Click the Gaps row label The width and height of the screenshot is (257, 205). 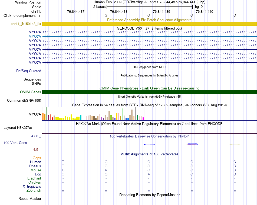[37, 158]
